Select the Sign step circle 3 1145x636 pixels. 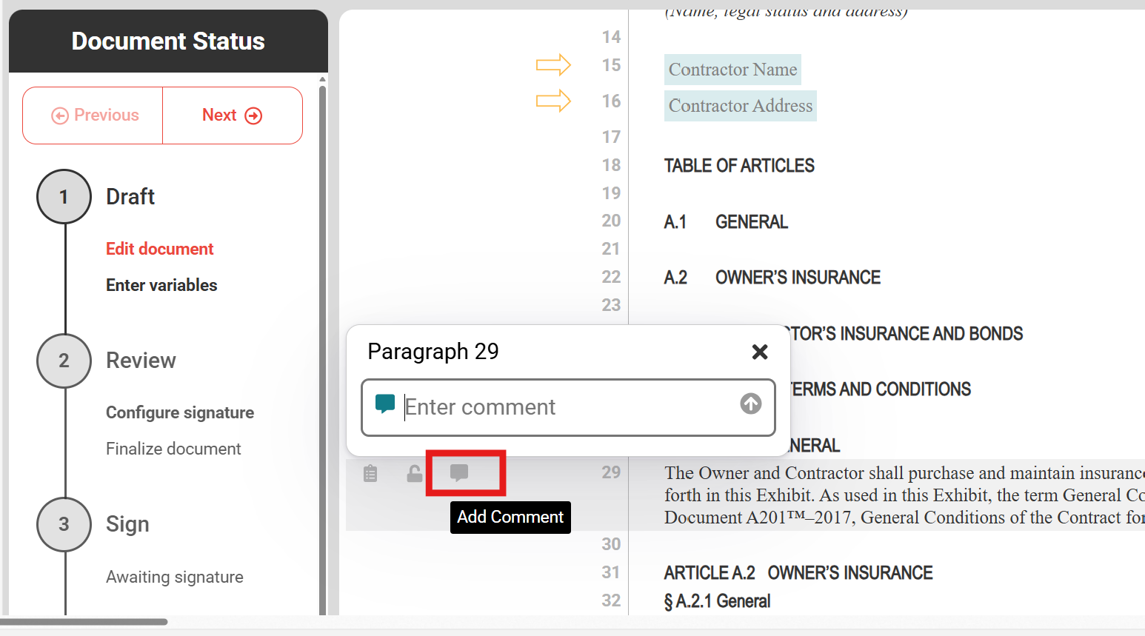64,524
